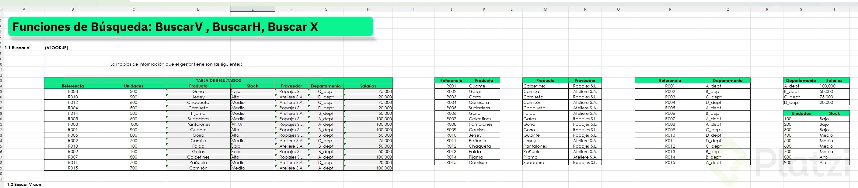This screenshot has width=858, height=188.
Task: Click 'Unidades' header in TABLA DE RESULTADOS
Action: coord(134,86)
